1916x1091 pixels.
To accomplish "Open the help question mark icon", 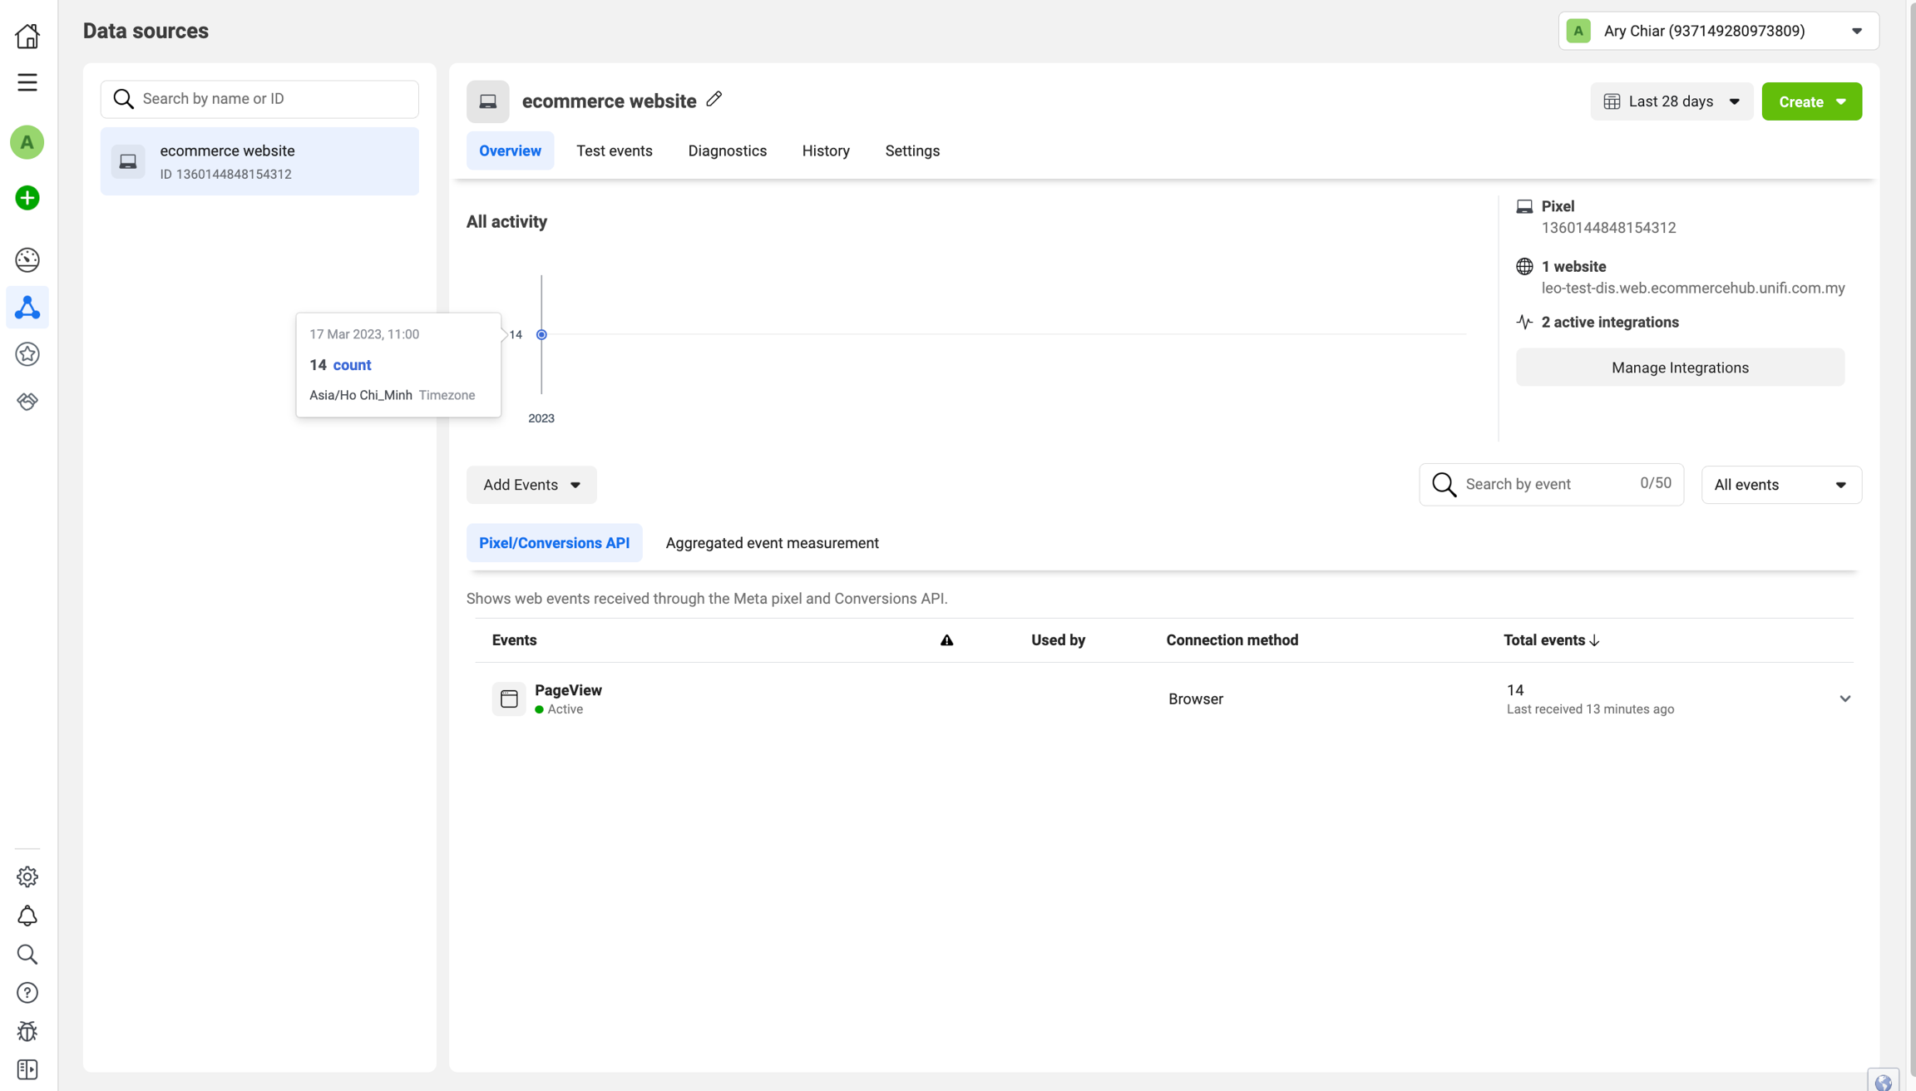I will click(x=27, y=993).
